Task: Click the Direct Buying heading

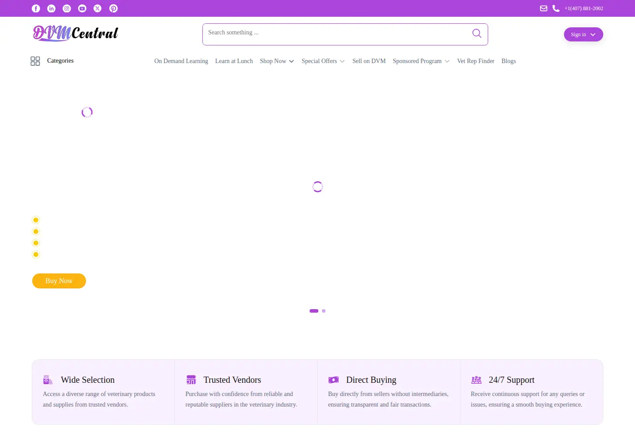Action: (371, 380)
